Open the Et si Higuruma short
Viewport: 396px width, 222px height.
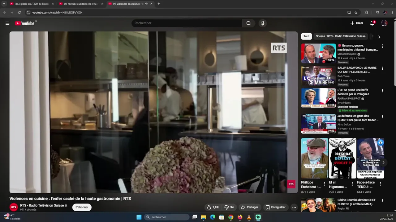click(342, 158)
